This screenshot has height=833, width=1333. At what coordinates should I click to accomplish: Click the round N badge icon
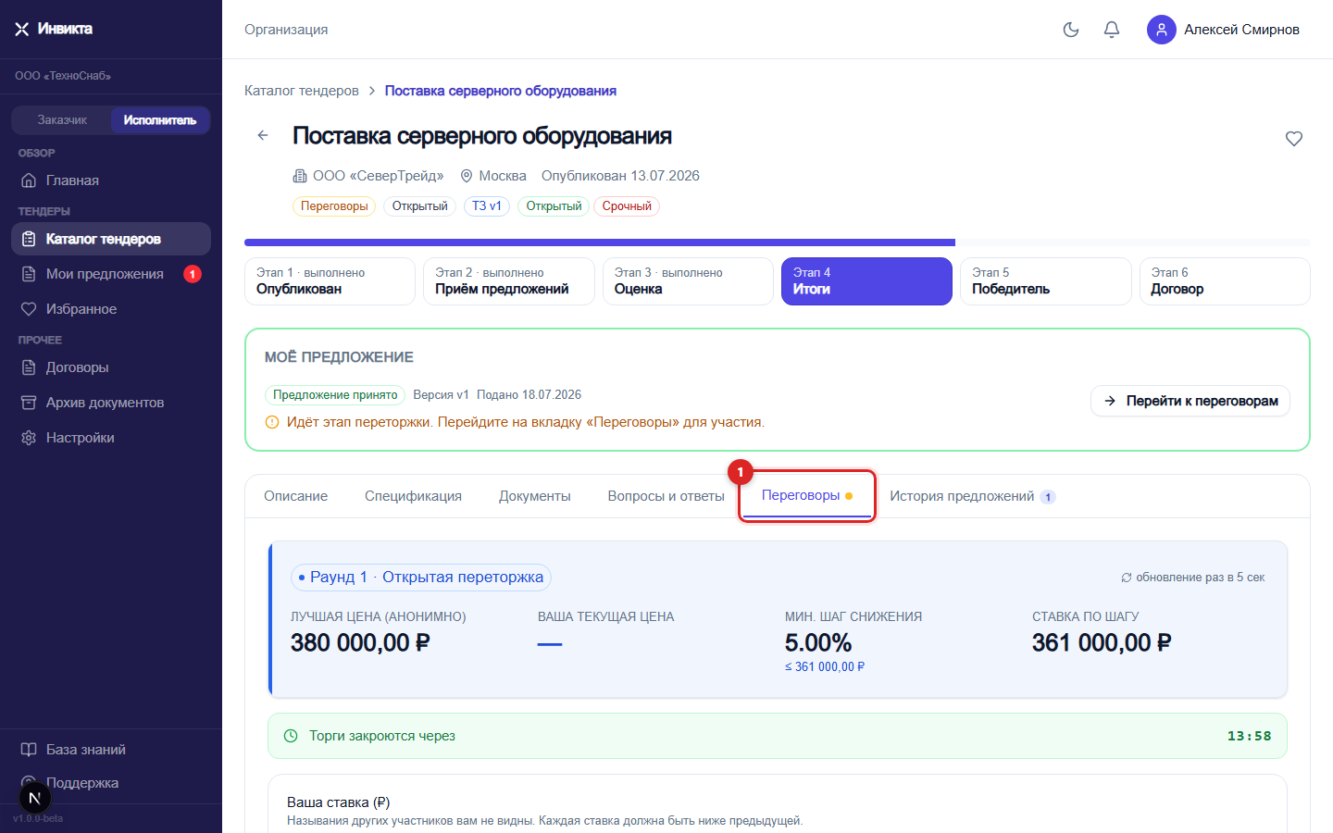point(35,798)
